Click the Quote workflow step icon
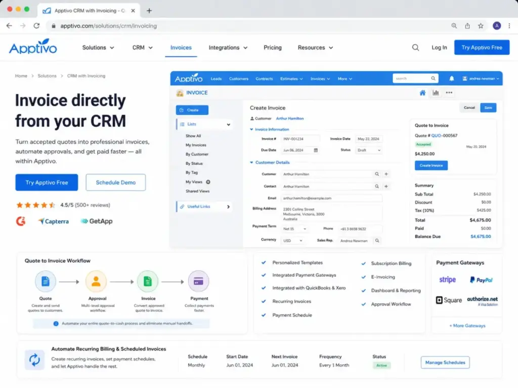The height and width of the screenshot is (388, 518). pos(45,281)
